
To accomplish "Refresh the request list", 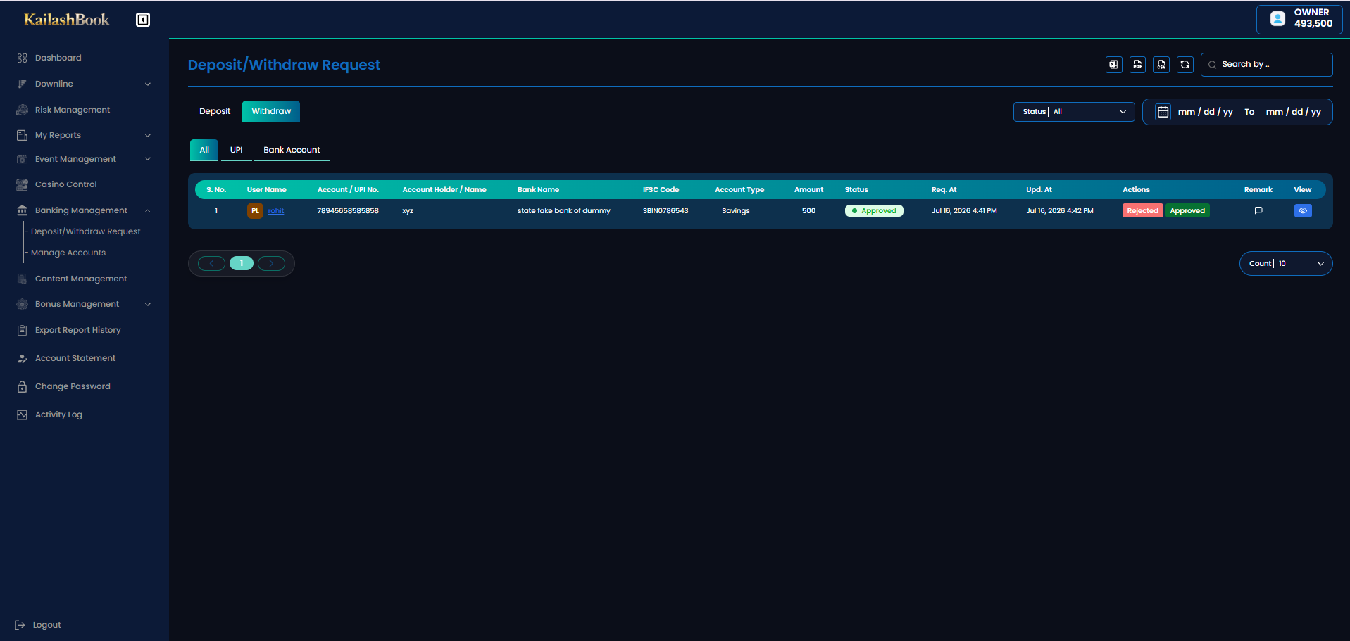I will (1185, 65).
